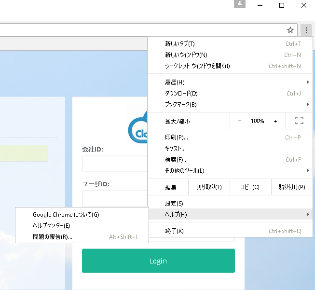Screen dimensions: 315x290
Task: Click 問題の報告(R) report an issue
Action: tap(53, 237)
